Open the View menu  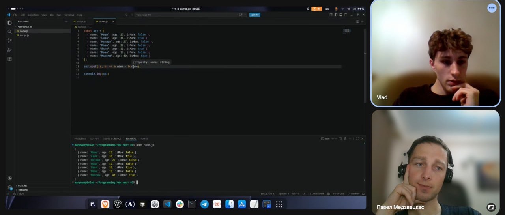[44, 15]
